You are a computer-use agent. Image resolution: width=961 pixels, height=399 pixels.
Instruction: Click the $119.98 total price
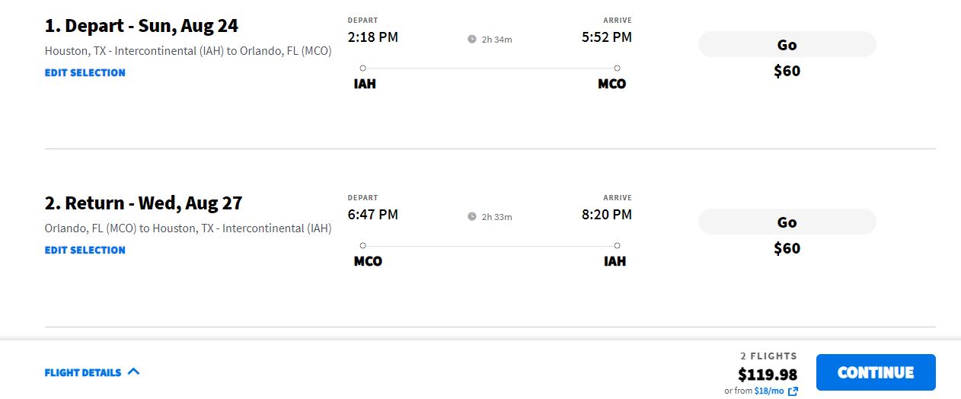[x=768, y=375]
